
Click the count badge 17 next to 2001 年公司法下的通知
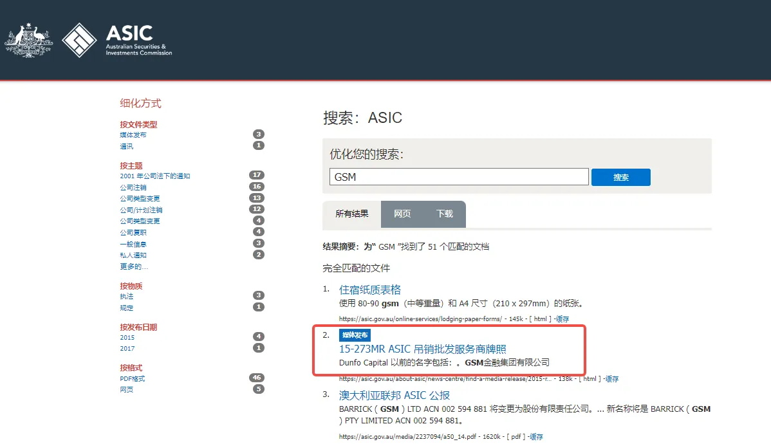pyautogui.click(x=257, y=175)
